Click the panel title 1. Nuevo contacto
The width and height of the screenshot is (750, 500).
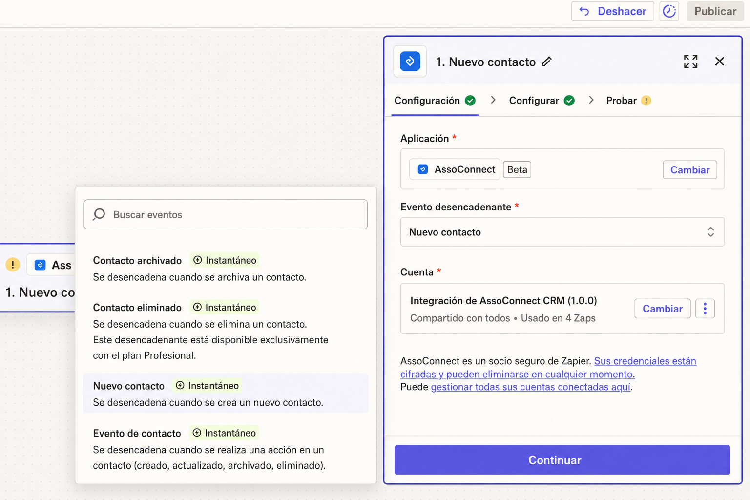click(486, 62)
